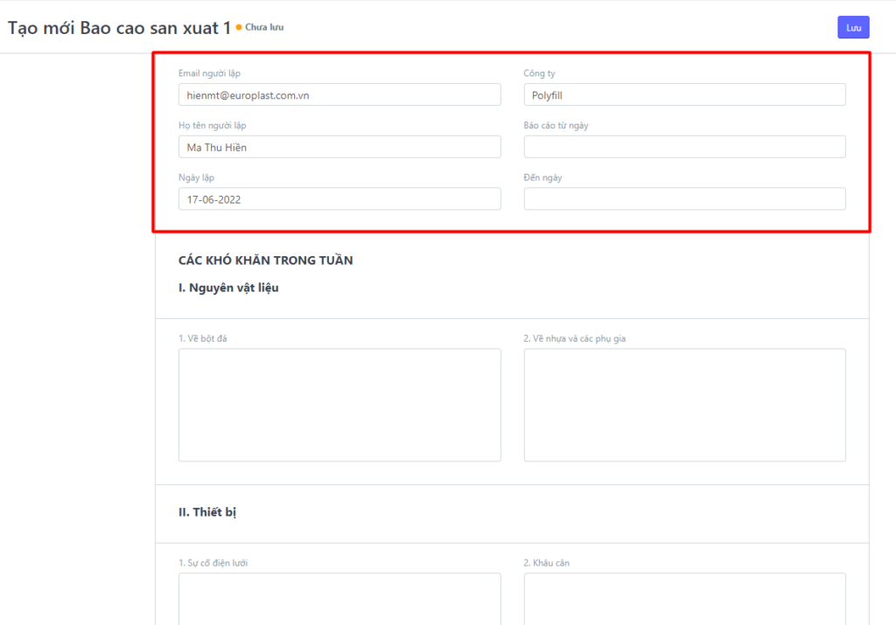Click the Báo cáo từ ngày label text
The height and width of the screenshot is (625, 896).
click(556, 126)
